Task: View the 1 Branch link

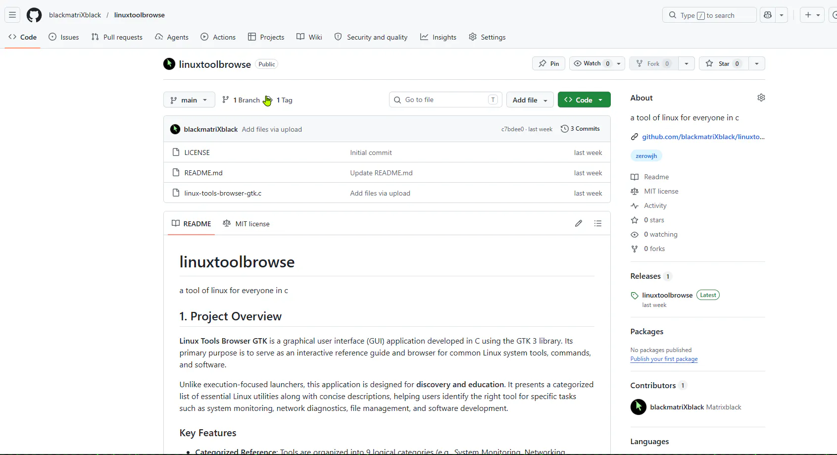Action: pos(241,100)
